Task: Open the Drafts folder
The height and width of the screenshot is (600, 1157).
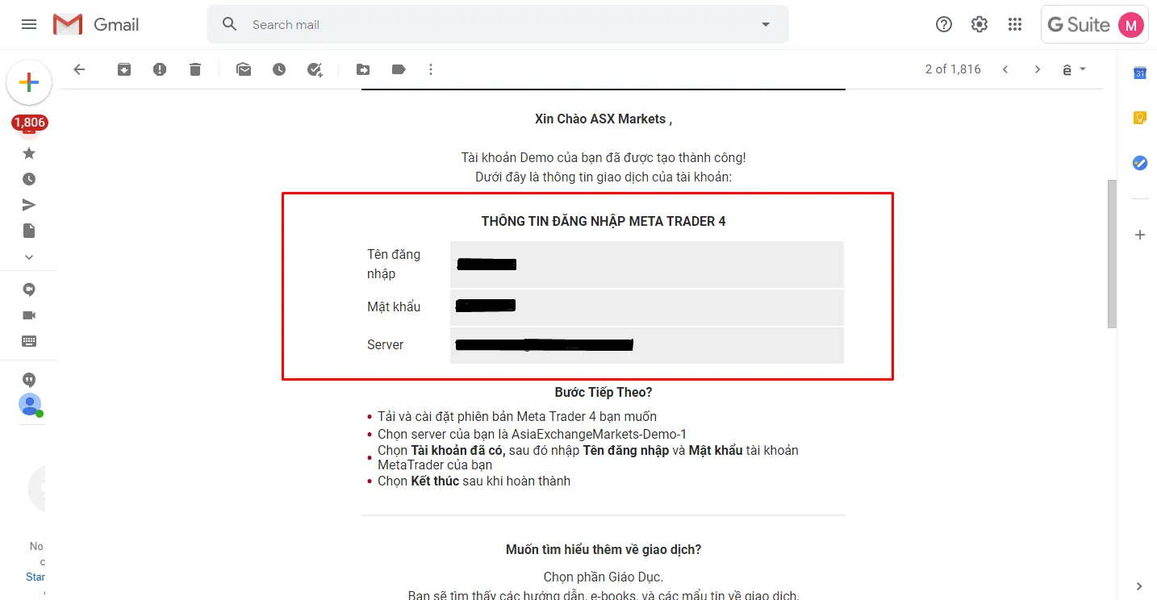Action: point(29,231)
